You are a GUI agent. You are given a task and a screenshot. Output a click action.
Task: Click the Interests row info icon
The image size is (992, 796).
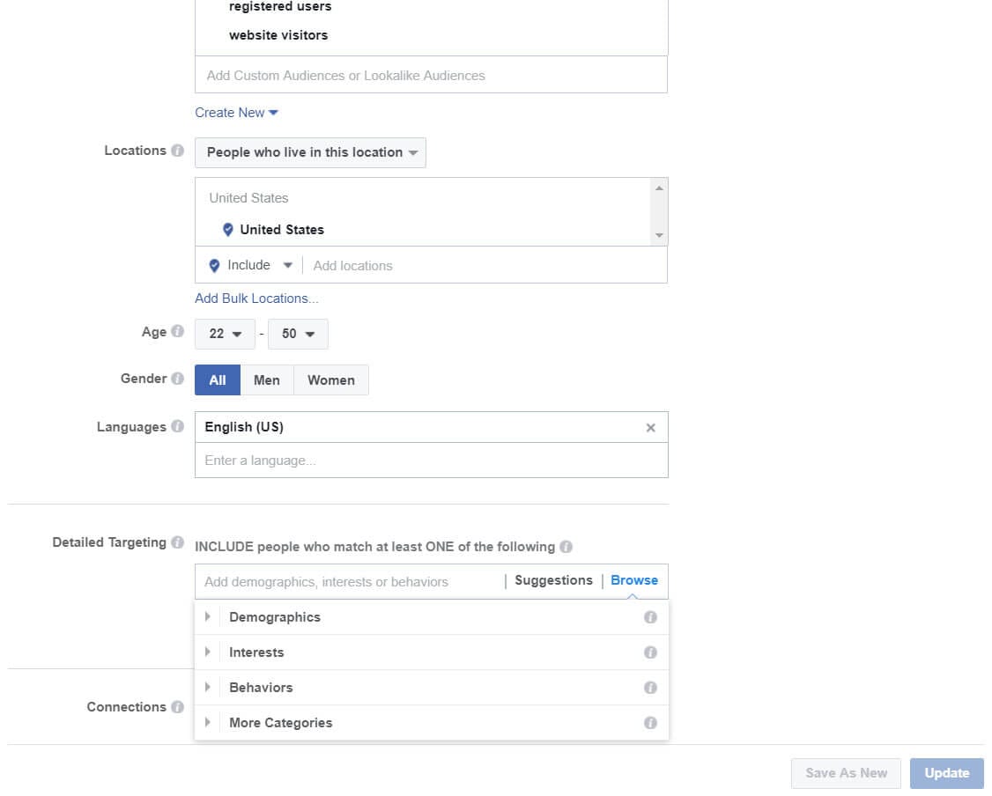point(650,652)
